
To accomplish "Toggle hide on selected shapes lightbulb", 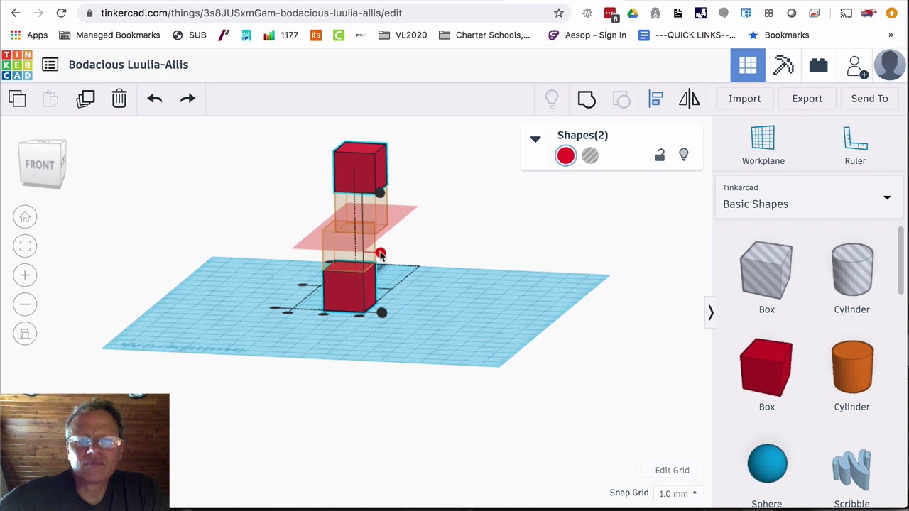I will point(684,155).
